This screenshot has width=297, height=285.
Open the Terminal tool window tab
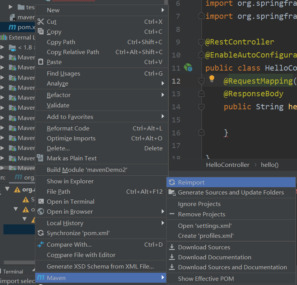pyautogui.click(x=13, y=272)
